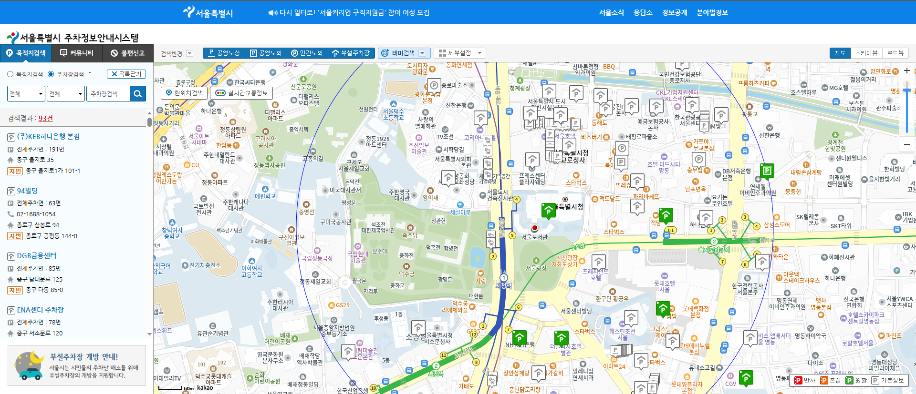The height and width of the screenshot is (394, 916).
Task: Select the 부설주차장 parking filter
Action: (x=351, y=53)
